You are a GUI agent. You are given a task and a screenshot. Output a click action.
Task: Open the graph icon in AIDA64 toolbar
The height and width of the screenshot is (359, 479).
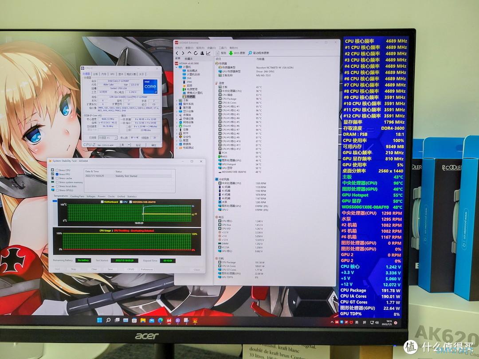208,53
